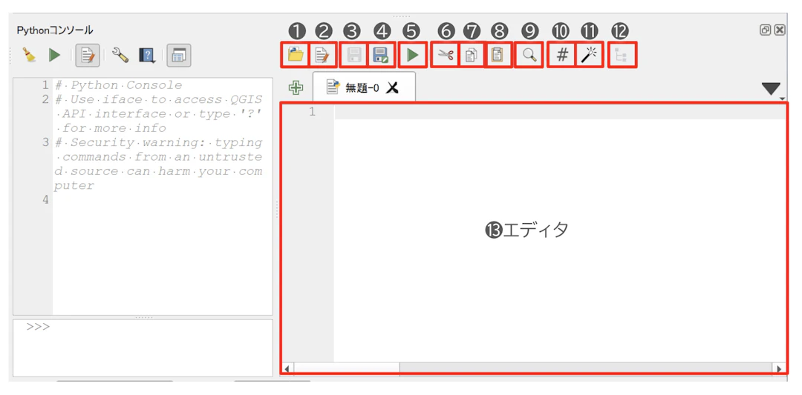Reformat the code with the magic wand
The width and height of the screenshot is (802, 395).
pyautogui.click(x=590, y=55)
